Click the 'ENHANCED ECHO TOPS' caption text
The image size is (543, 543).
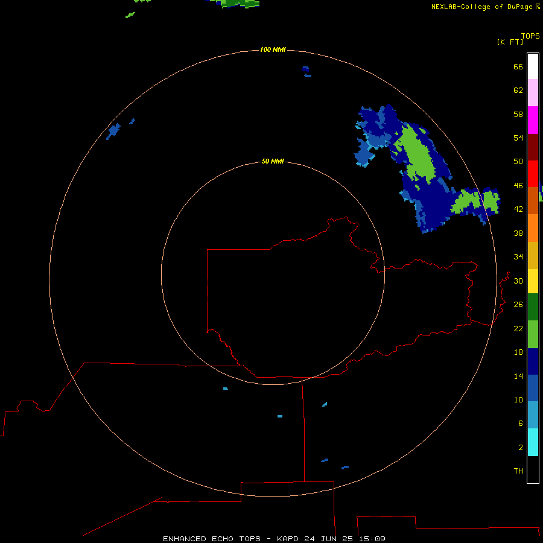pos(212,539)
